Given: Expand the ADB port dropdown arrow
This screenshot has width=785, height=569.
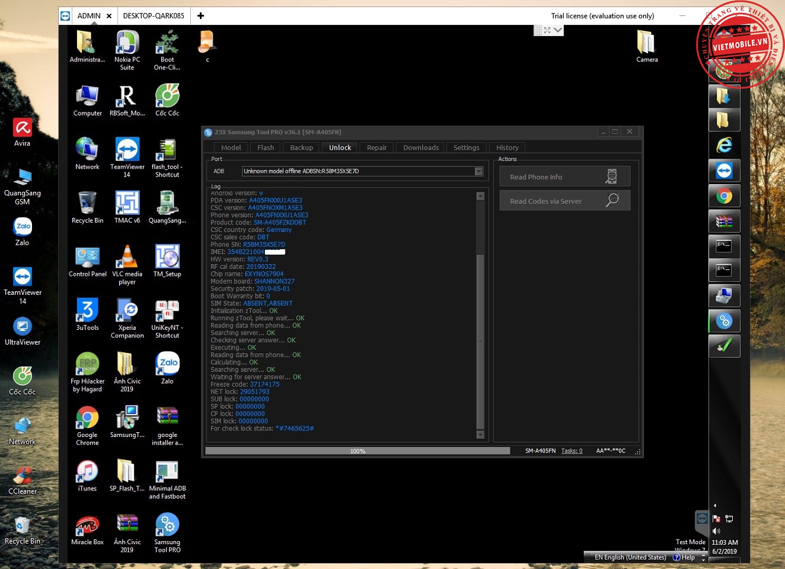Looking at the screenshot, I should pyautogui.click(x=478, y=171).
